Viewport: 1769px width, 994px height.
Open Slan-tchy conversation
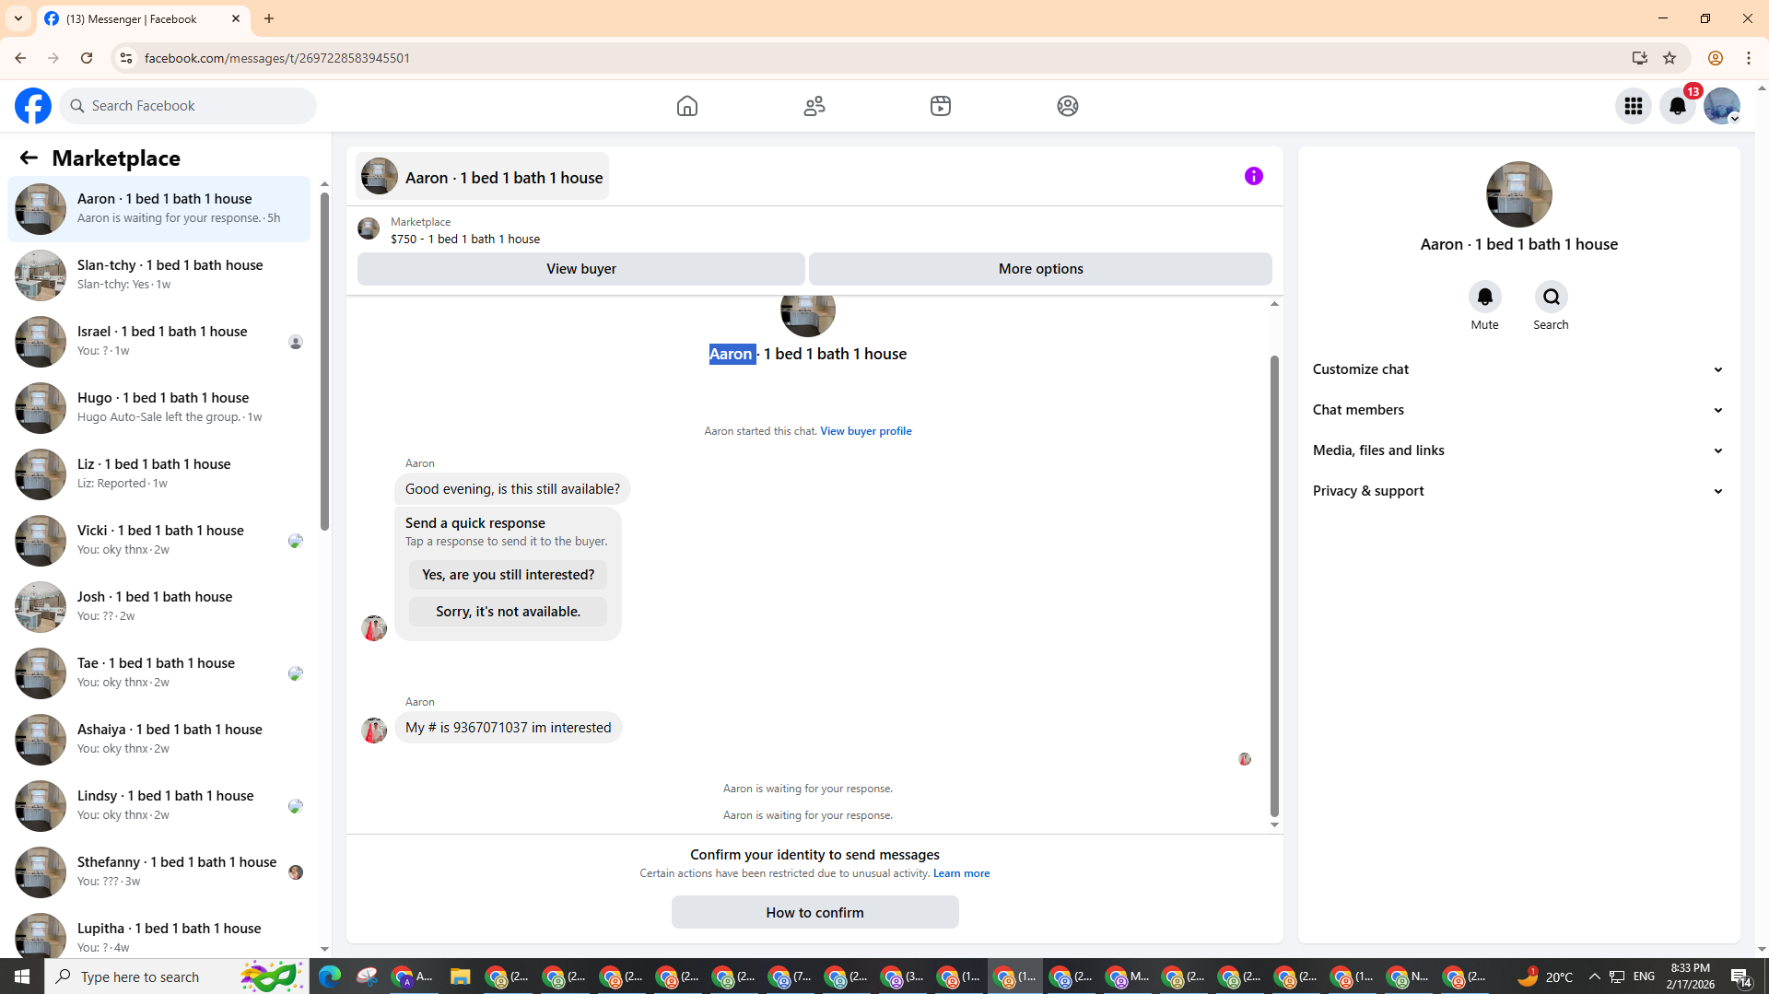(158, 275)
